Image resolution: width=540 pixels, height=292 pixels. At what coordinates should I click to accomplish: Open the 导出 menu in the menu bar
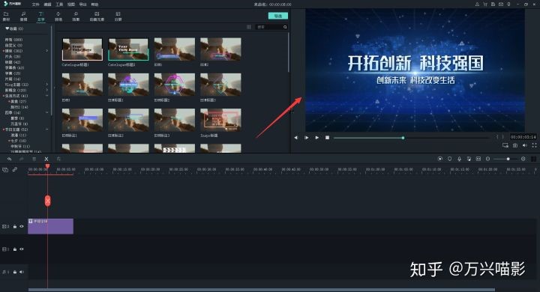[82, 4]
